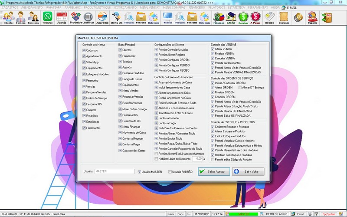The width and height of the screenshot is (347, 217).
Task: Check the Alterar DT Entrega option
Action: click(x=240, y=87)
